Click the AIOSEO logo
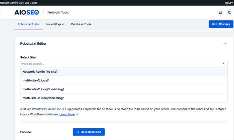The width and height of the screenshot is (234, 140). click(27, 12)
